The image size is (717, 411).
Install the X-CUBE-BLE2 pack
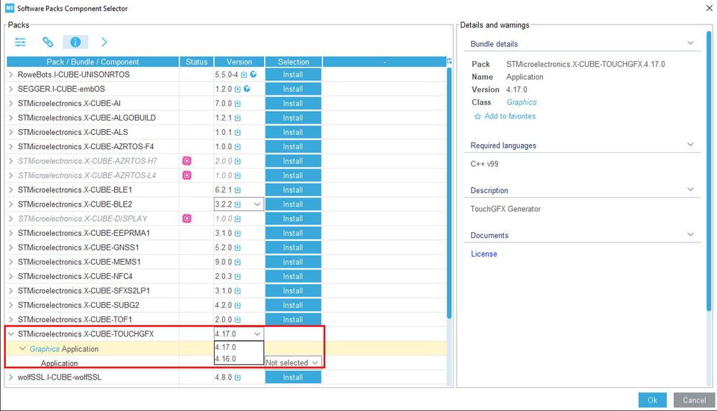293,204
